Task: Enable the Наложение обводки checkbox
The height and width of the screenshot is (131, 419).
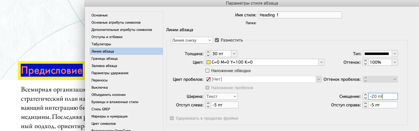Action: (x=208, y=71)
